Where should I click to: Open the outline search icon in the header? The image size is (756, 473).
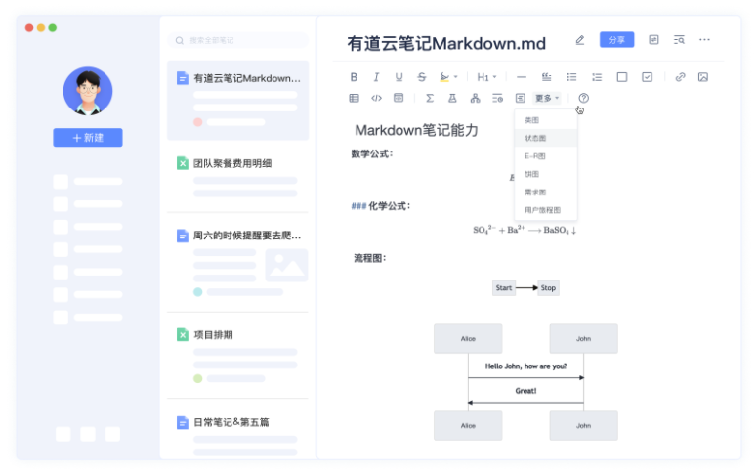[x=679, y=39]
